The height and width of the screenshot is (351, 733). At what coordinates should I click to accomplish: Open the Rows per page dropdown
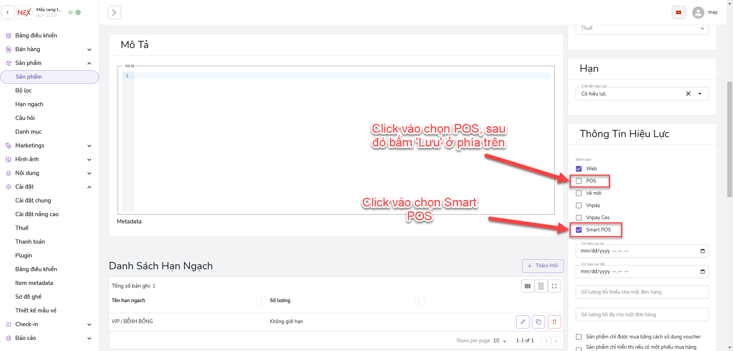(499, 341)
